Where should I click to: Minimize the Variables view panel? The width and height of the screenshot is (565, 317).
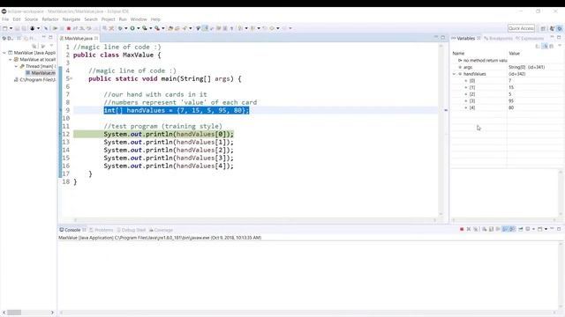coord(552,37)
